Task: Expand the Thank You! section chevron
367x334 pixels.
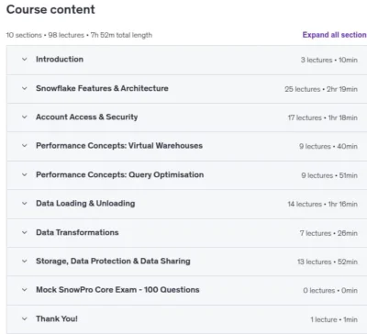Action: point(25,318)
